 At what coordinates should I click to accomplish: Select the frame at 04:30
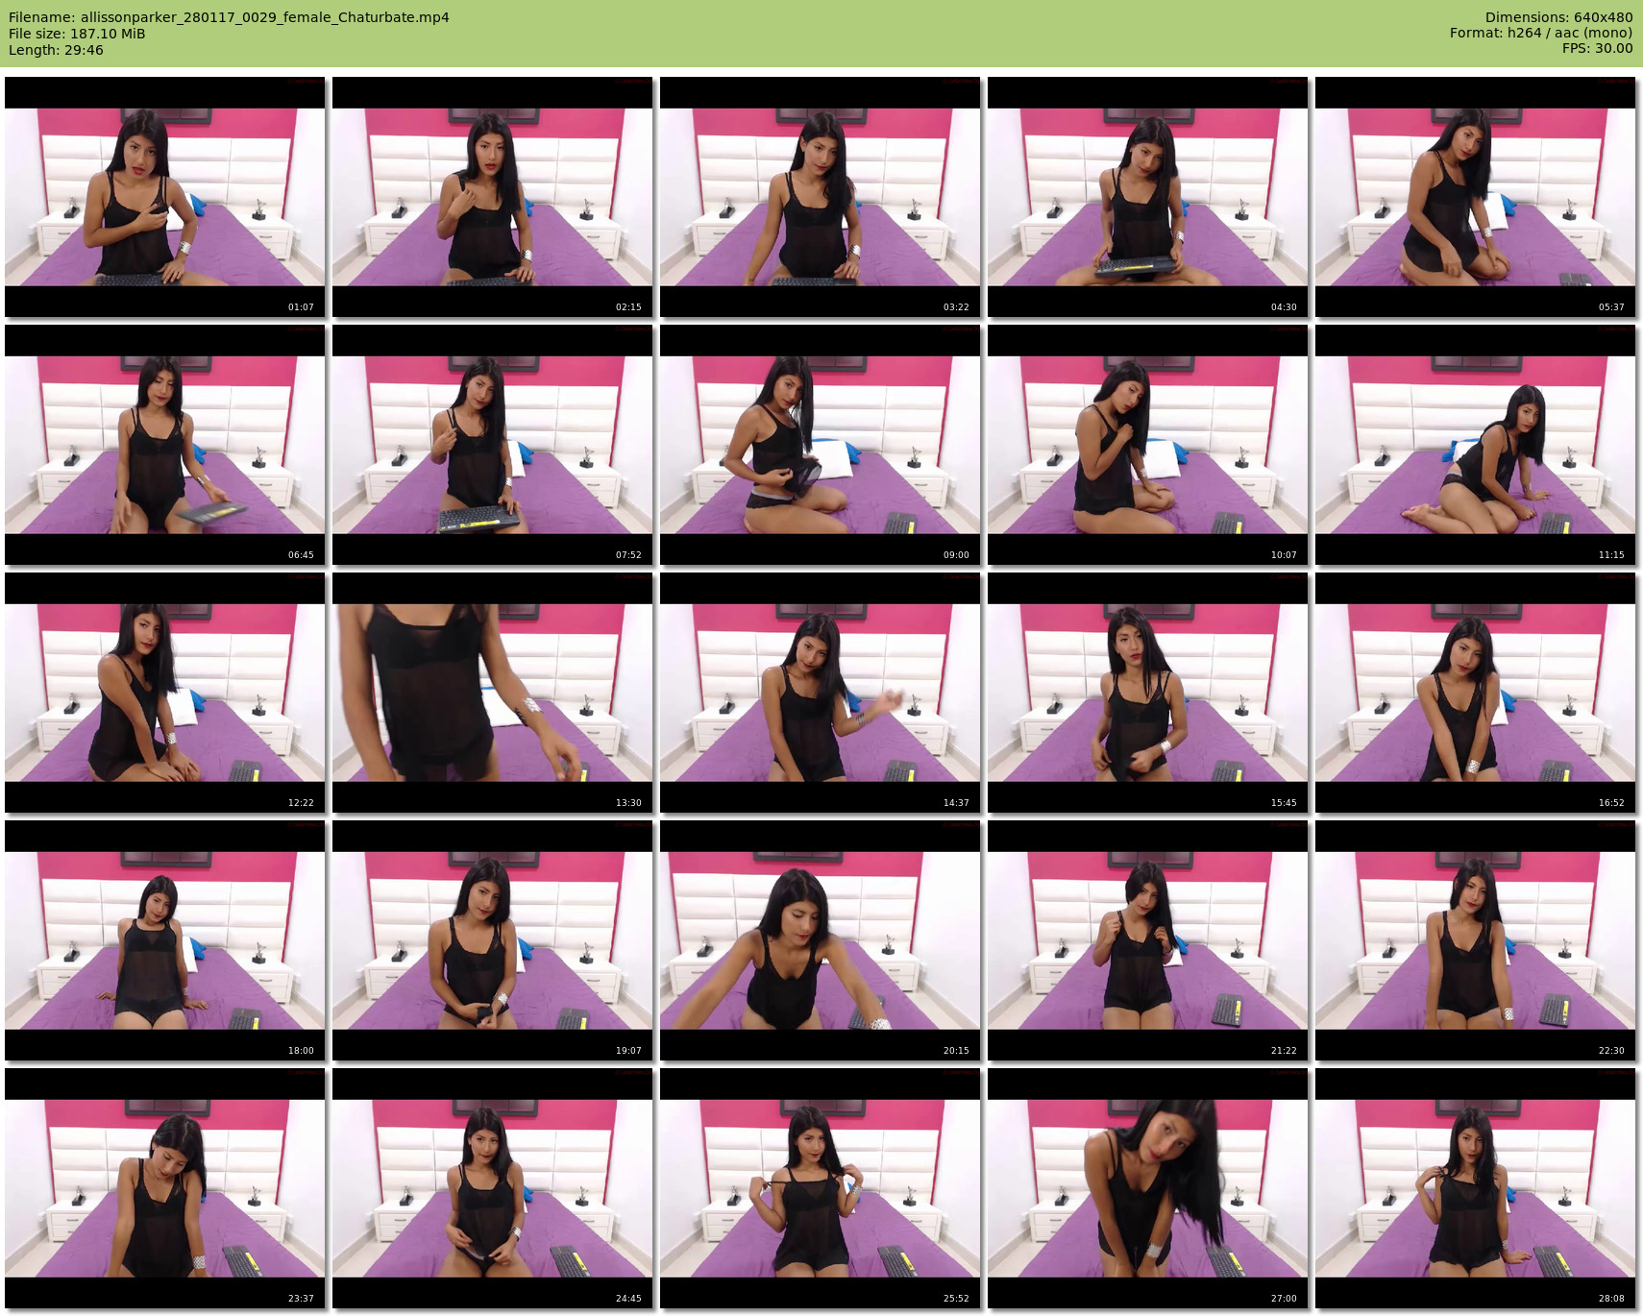click(x=1147, y=197)
